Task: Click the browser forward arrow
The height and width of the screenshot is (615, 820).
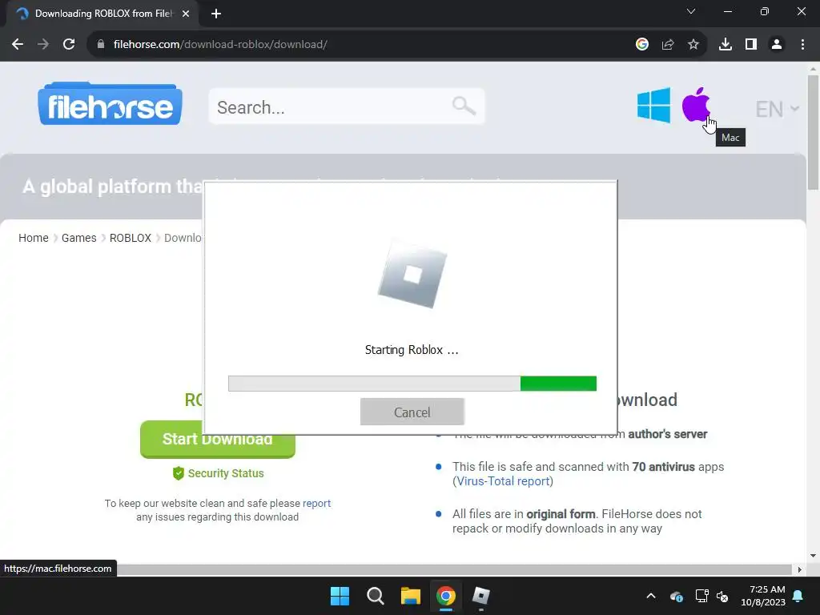Action: click(x=43, y=45)
